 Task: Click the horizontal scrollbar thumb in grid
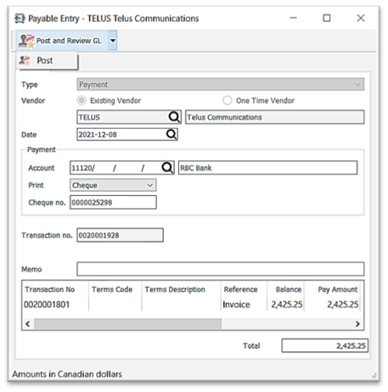pyautogui.click(x=128, y=323)
